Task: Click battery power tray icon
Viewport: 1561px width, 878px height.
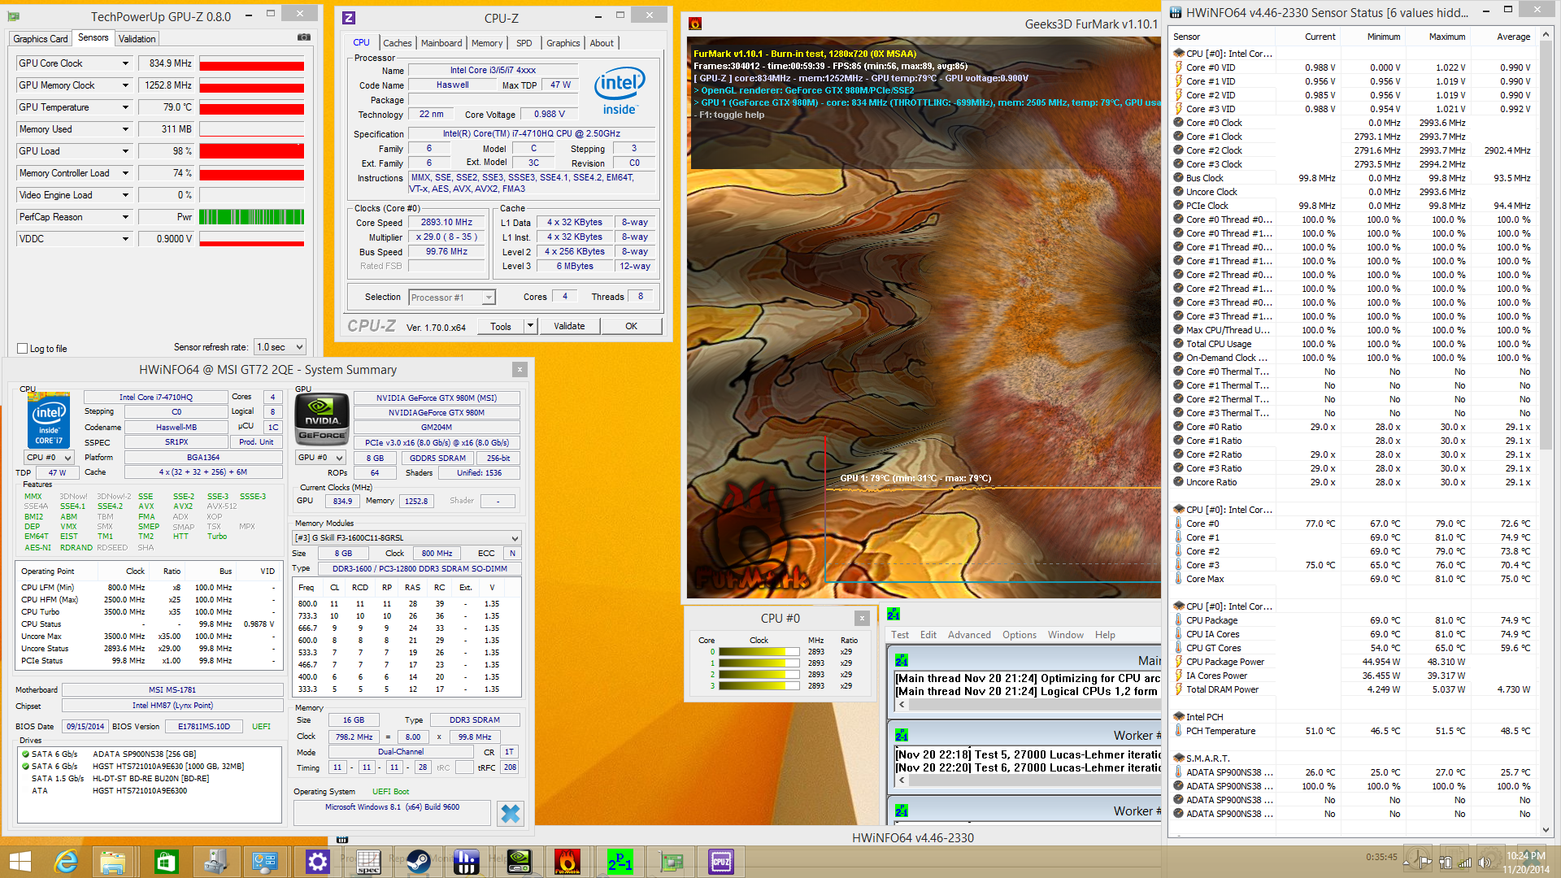Action: pyautogui.click(x=1446, y=862)
